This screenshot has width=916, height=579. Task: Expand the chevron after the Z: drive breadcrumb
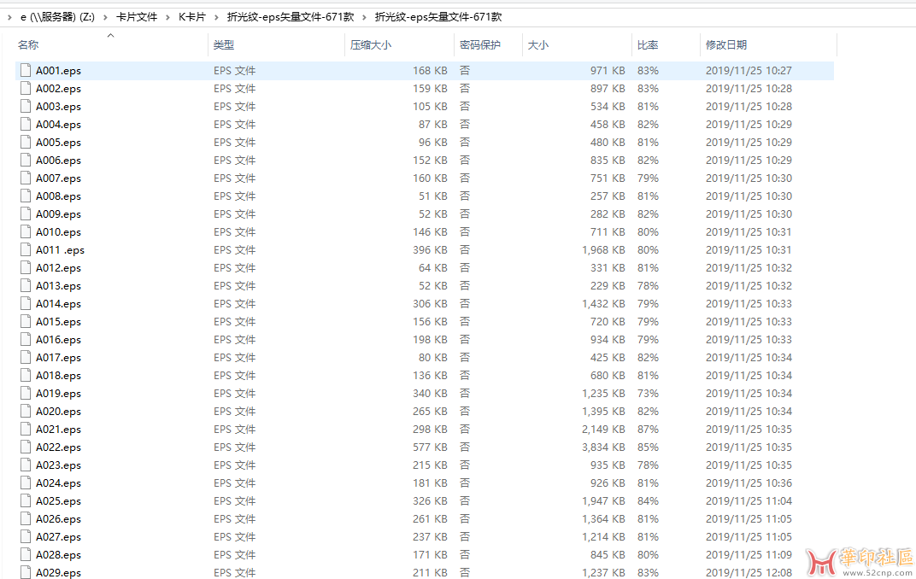(x=106, y=17)
